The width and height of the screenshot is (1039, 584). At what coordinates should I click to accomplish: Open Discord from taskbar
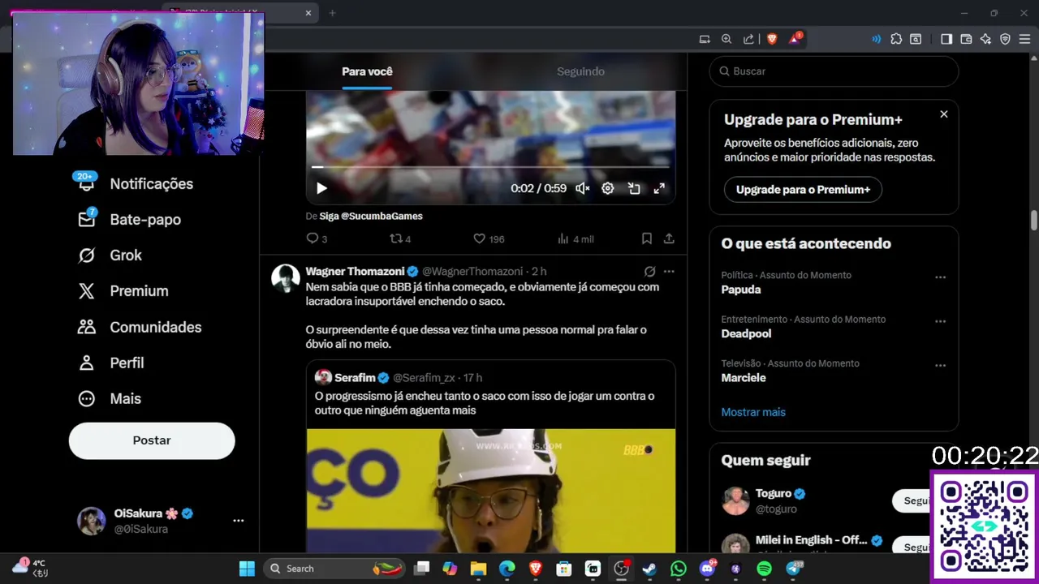click(707, 569)
